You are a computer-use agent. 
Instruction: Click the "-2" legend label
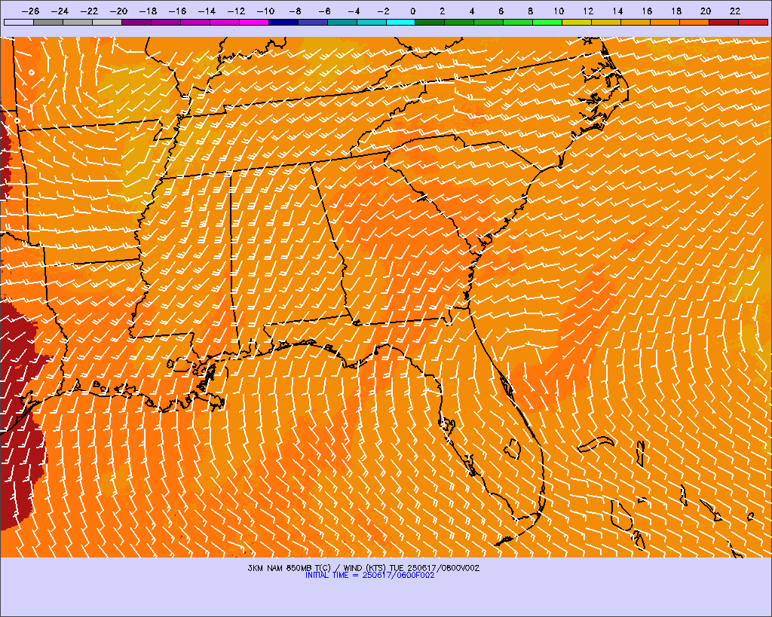382,11
